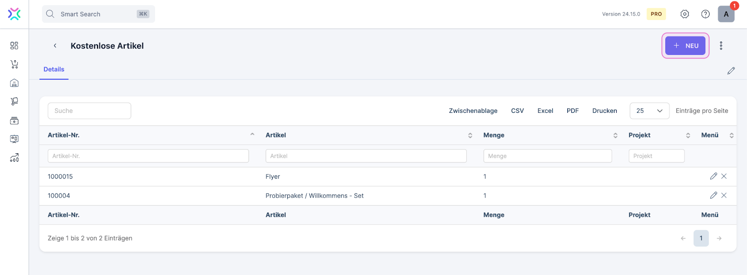This screenshot has width=747, height=275.
Task: Export the table as PDF
Action: (x=572, y=111)
